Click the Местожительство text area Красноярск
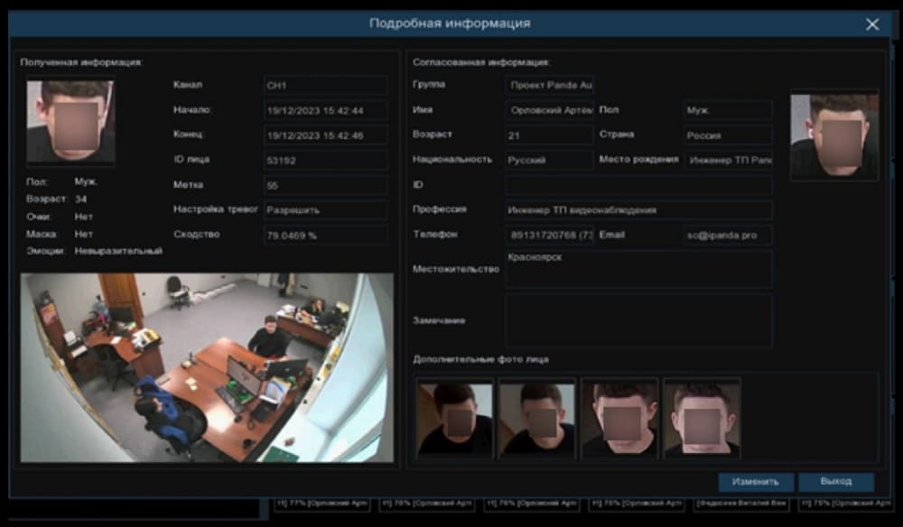 (x=638, y=269)
